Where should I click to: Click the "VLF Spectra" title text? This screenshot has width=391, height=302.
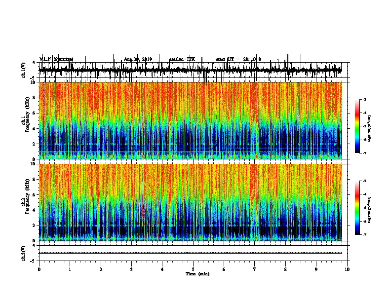56,59
